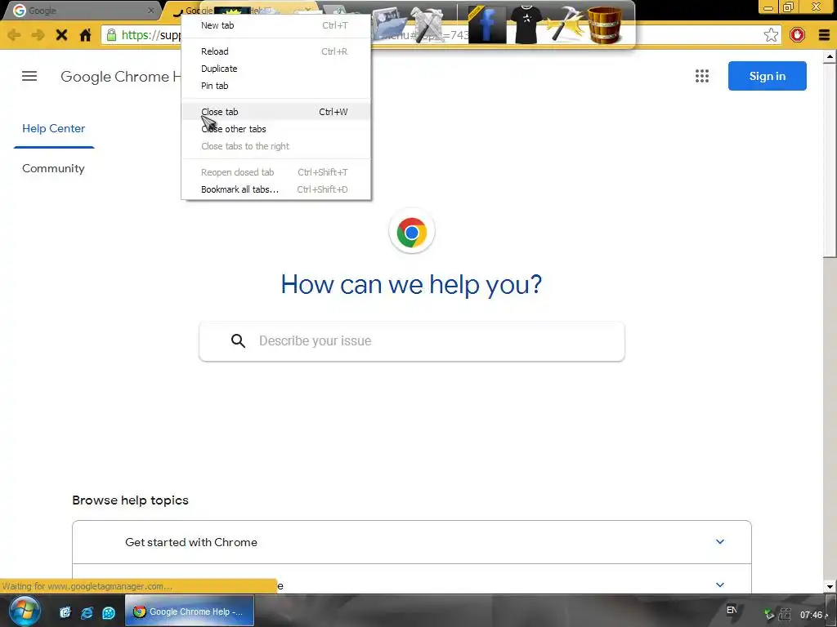Go forward with the forward arrow

click(x=38, y=35)
